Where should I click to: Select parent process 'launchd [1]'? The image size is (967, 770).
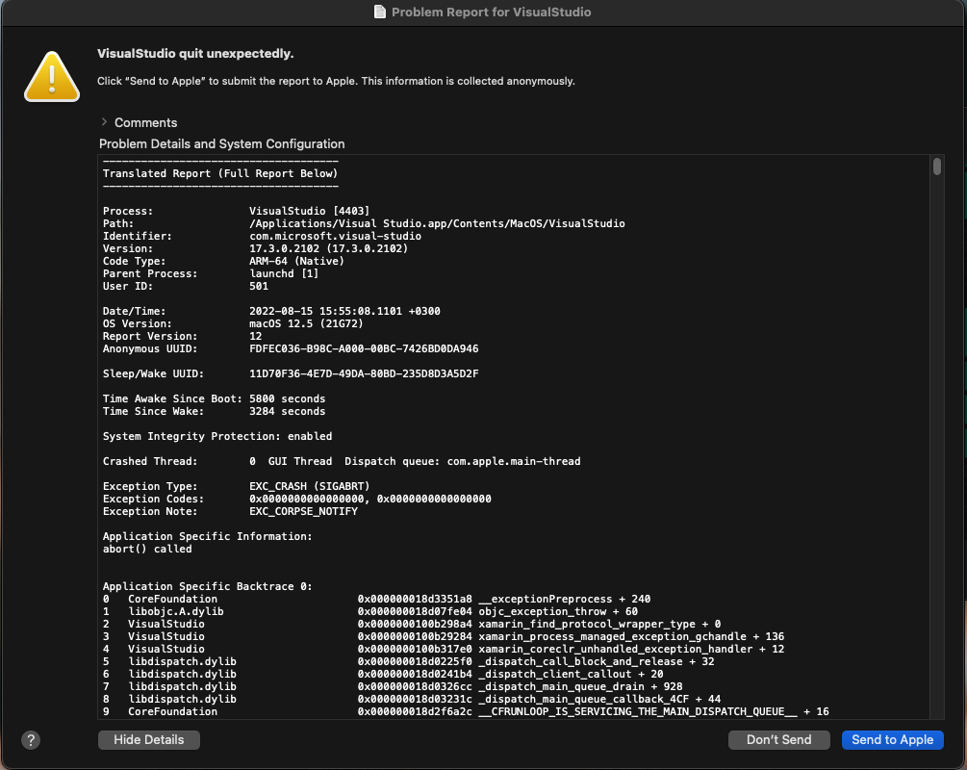(284, 273)
